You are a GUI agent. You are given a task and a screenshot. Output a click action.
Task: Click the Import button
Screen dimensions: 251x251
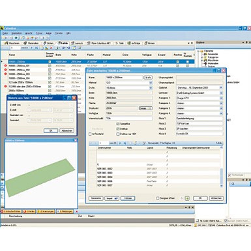111,198
